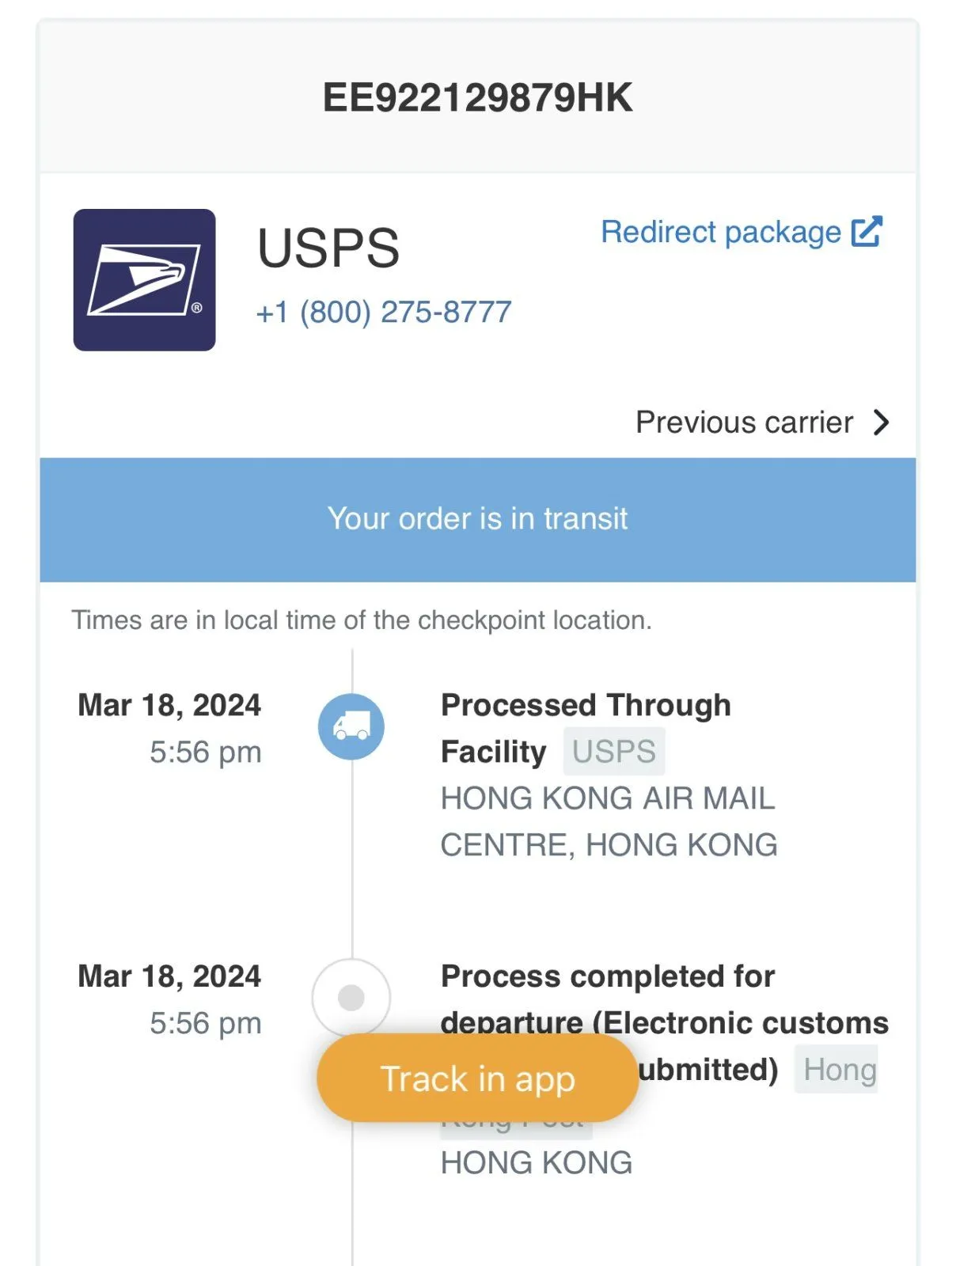Expand Previous carrier with the chevron arrow
This screenshot has width=956, height=1266.
pyautogui.click(x=881, y=423)
